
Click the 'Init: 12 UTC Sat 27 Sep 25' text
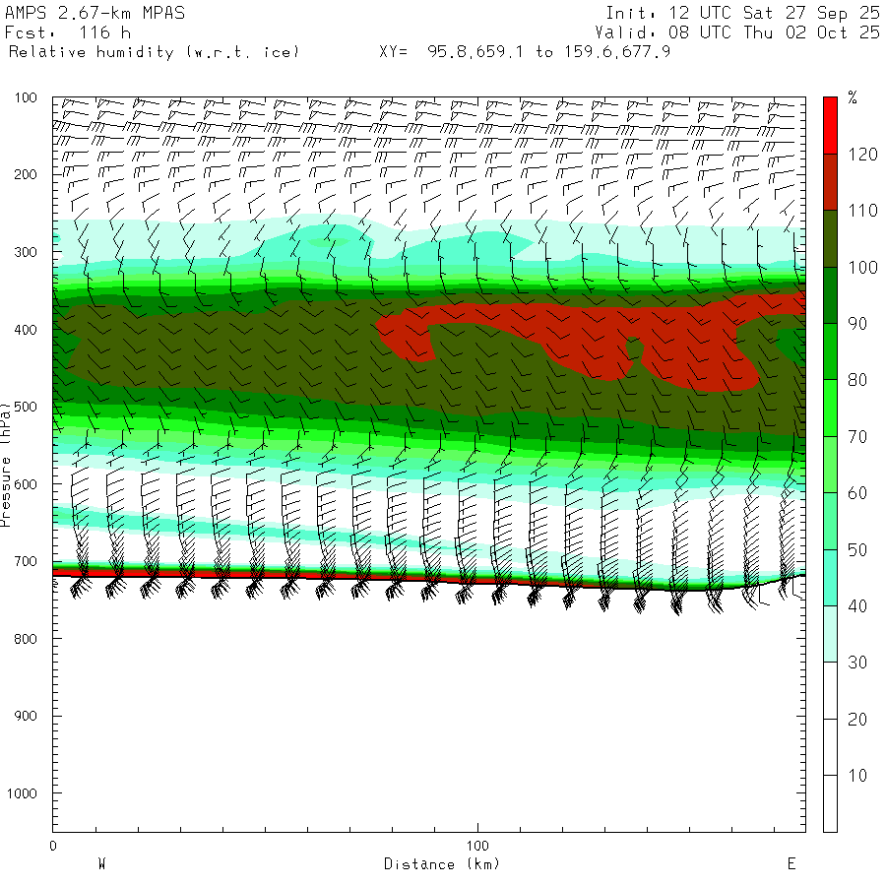tap(742, 13)
